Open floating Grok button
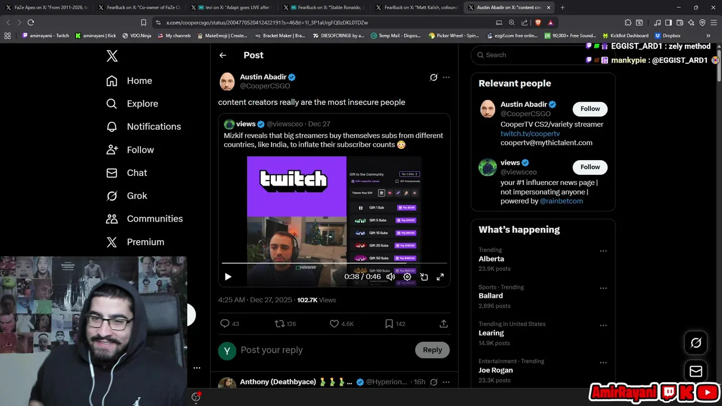Screen dimensions: 722x406 [x=695, y=343]
